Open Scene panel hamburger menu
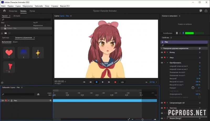Image resolution: width=210 pixels, height=121 pixels. [71, 16]
